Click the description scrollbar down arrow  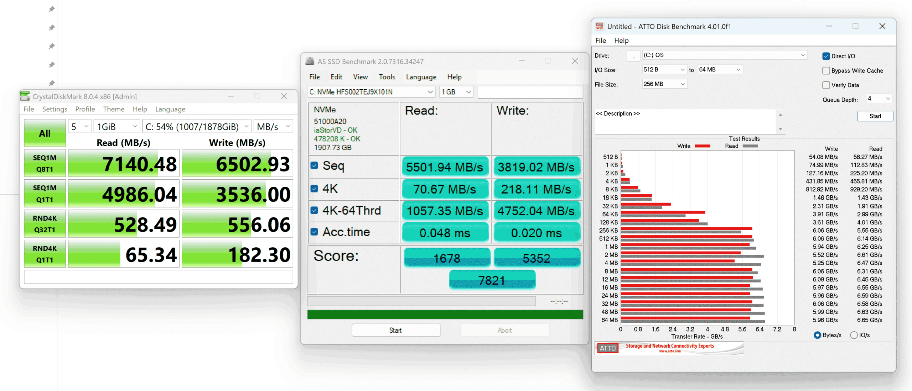[x=780, y=129]
